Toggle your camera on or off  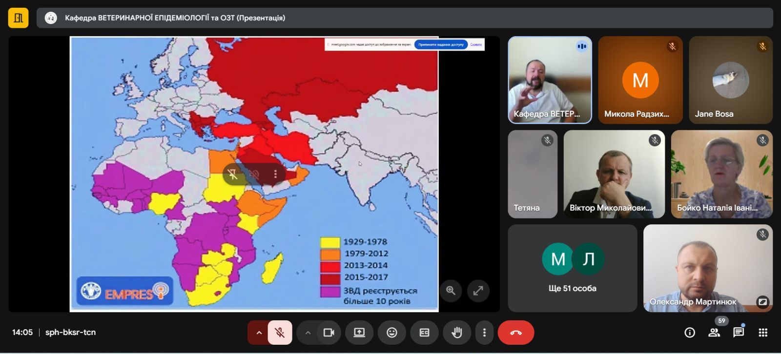(329, 333)
